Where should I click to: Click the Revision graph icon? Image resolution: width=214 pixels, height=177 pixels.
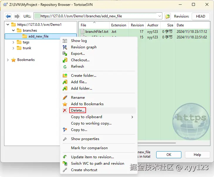[65, 47]
